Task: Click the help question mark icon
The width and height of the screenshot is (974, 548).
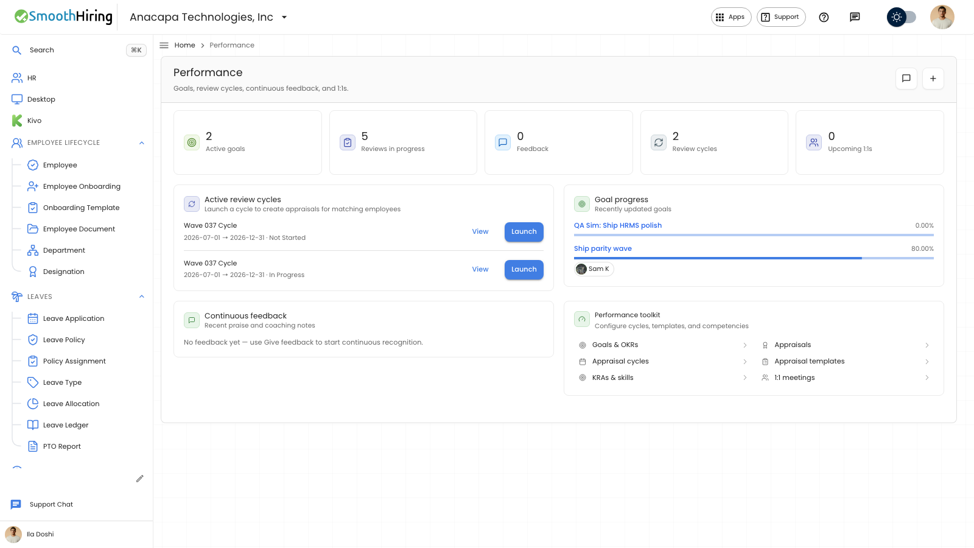Action: (824, 17)
